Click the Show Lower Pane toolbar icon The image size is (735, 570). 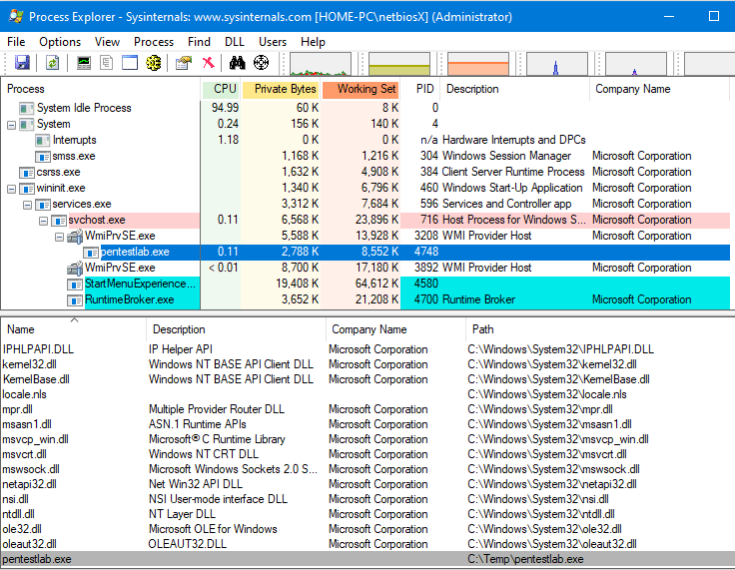click(129, 63)
